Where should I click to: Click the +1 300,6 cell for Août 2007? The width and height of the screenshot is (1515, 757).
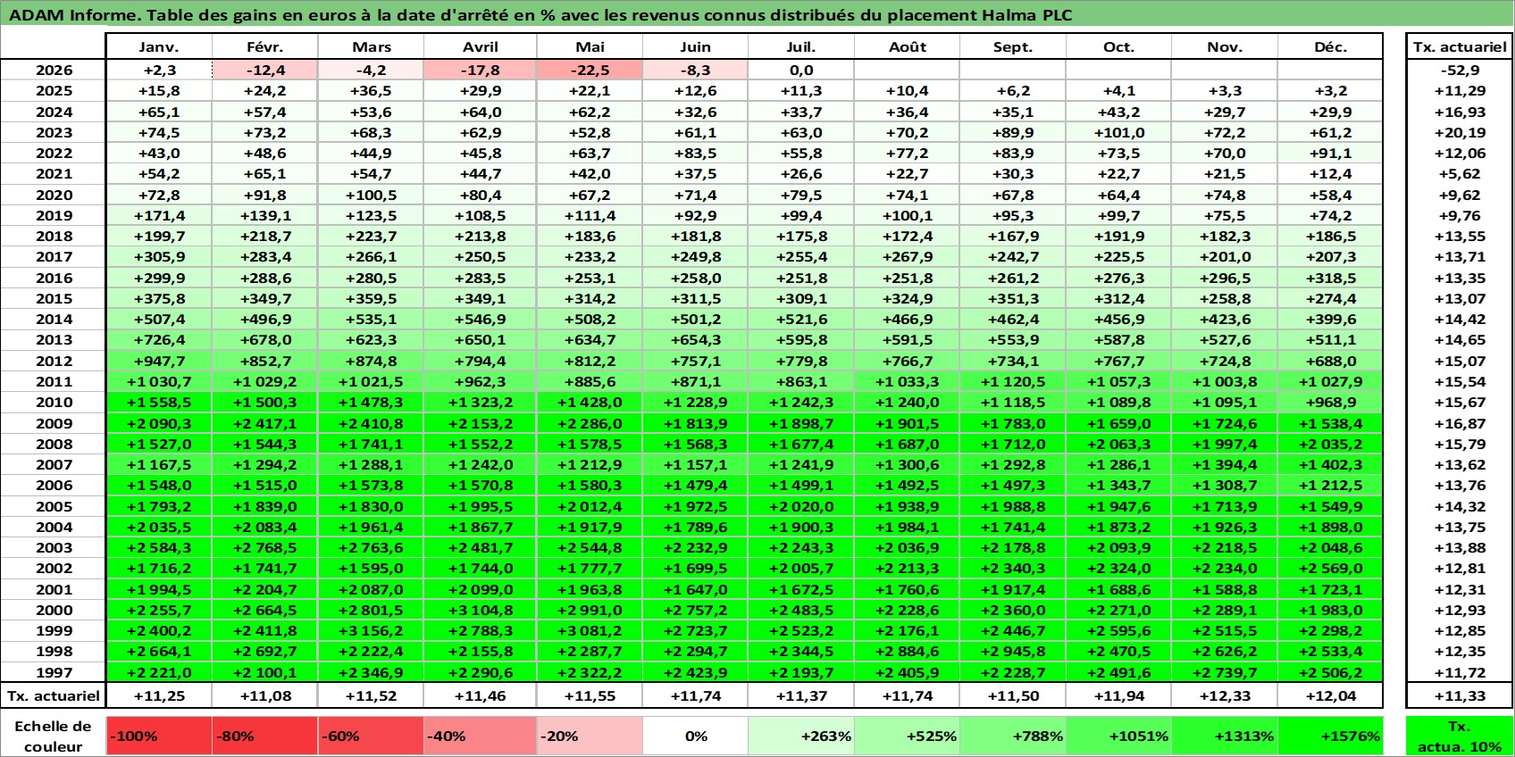point(908,465)
